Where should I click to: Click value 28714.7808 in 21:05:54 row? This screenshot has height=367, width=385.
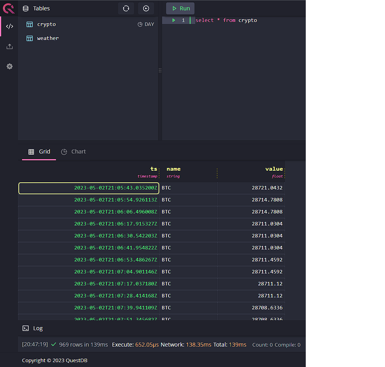click(251, 200)
